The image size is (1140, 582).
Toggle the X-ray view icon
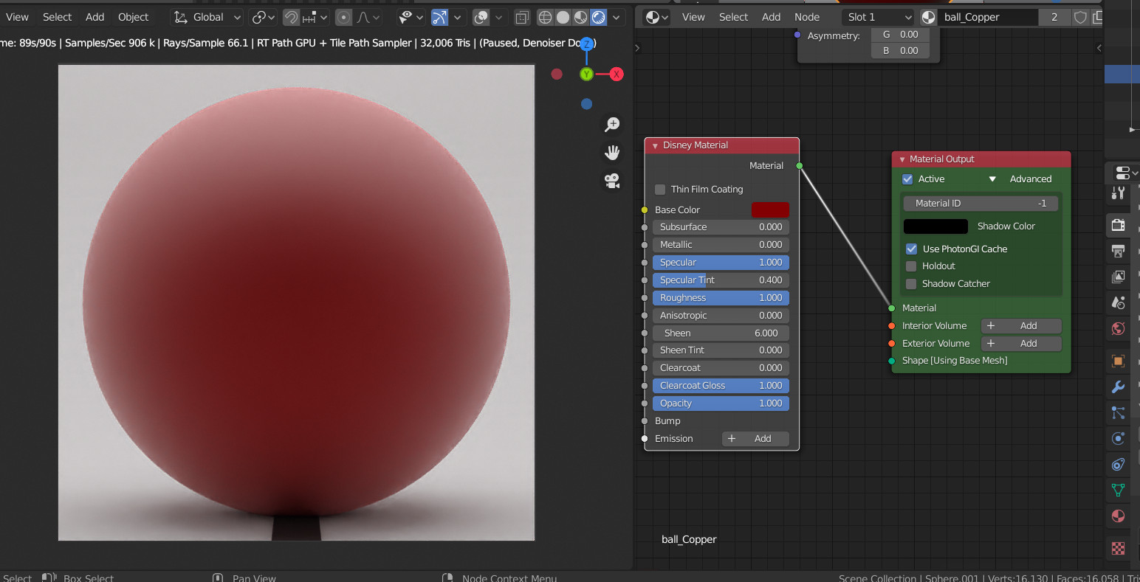point(521,17)
